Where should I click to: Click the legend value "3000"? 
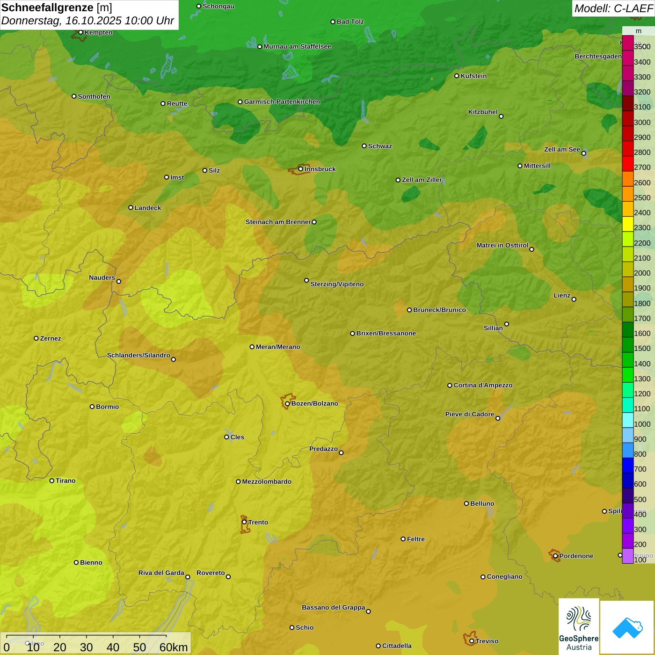[x=642, y=123]
